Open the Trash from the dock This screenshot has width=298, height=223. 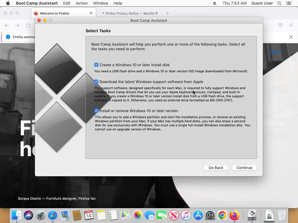(x=281, y=215)
